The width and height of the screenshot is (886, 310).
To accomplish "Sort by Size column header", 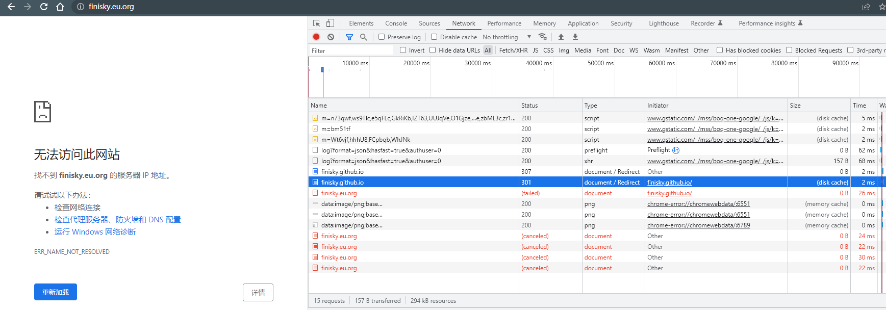I will [819, 106].
